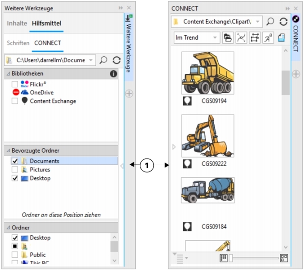Viewport: 306px width, 270px height.
Task: Click the thumbnail size slider
Action: 254,258
